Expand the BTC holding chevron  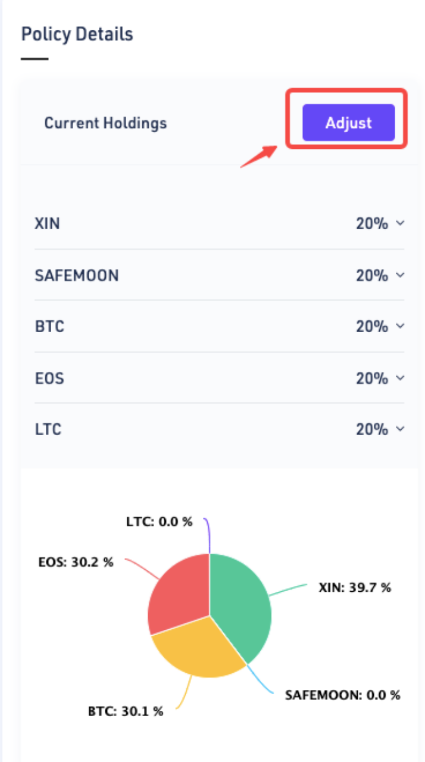[x=400, y=326]
